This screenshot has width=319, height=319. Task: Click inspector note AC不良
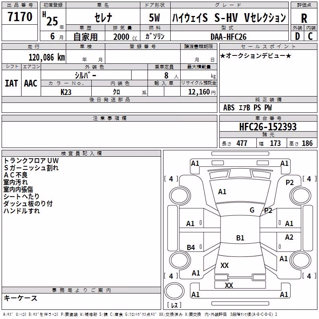pos(16,175)
